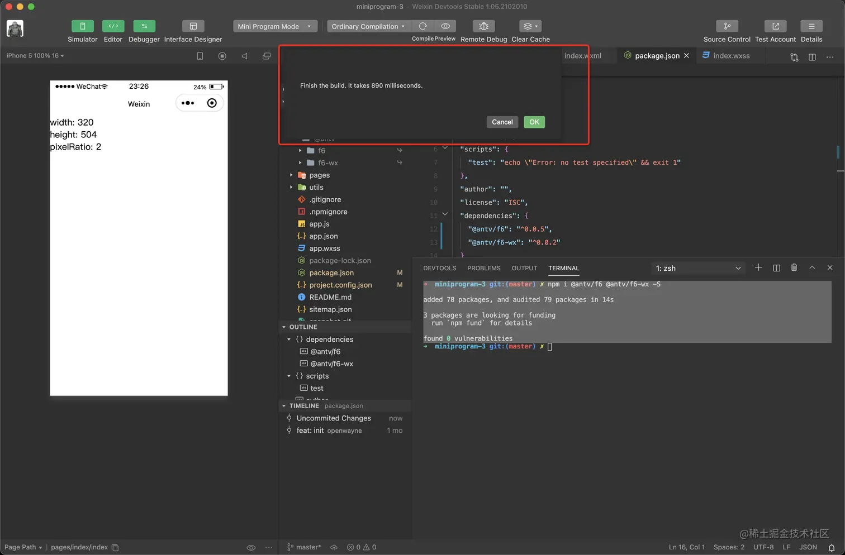Click the compare changes icon in editor
This screenshot has height=555, width=845.
pyautogui.click(x=794, y=57)
